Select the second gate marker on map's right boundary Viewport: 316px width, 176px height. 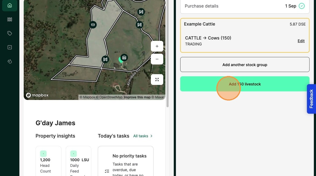coord(140,25)
